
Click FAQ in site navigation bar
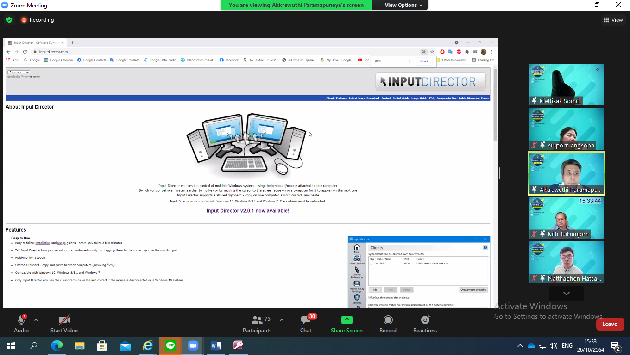(x=432, y=98)
